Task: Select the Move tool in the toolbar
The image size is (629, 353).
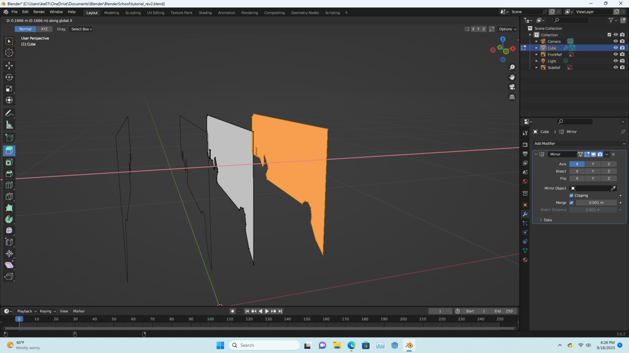Action: point(9,65)
